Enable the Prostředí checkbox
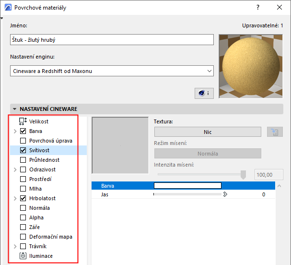The width and height of the screenshot is (291, 265). click(23, 179)
